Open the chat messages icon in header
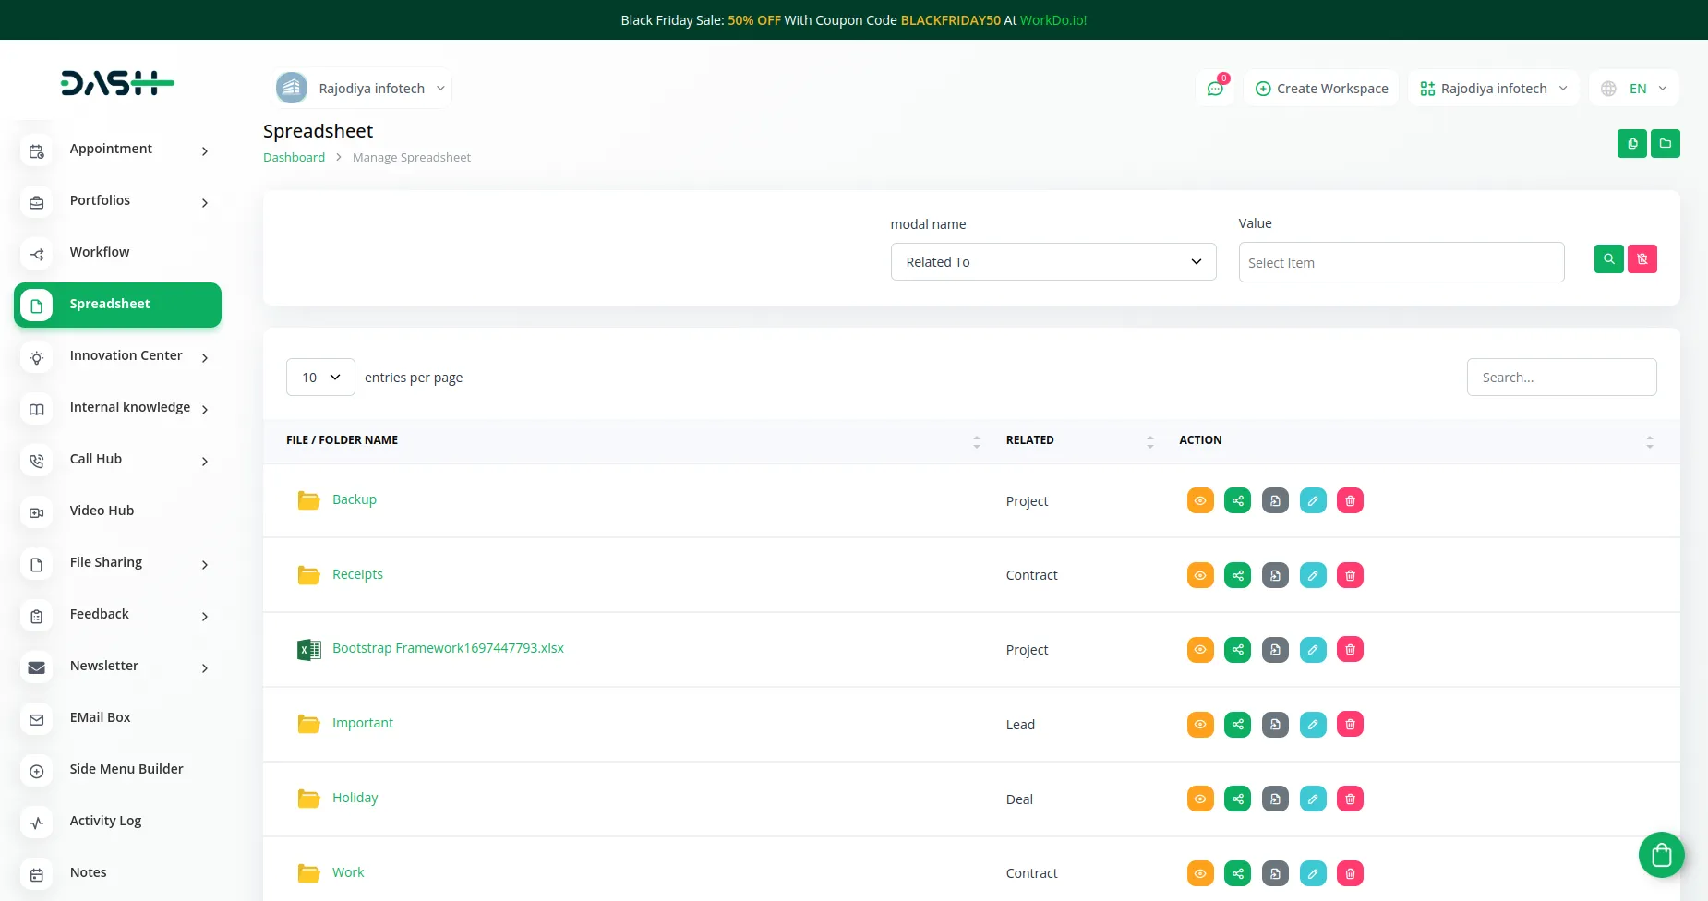The width and height of the screenshot is (1708, 901). [1215, 89]
